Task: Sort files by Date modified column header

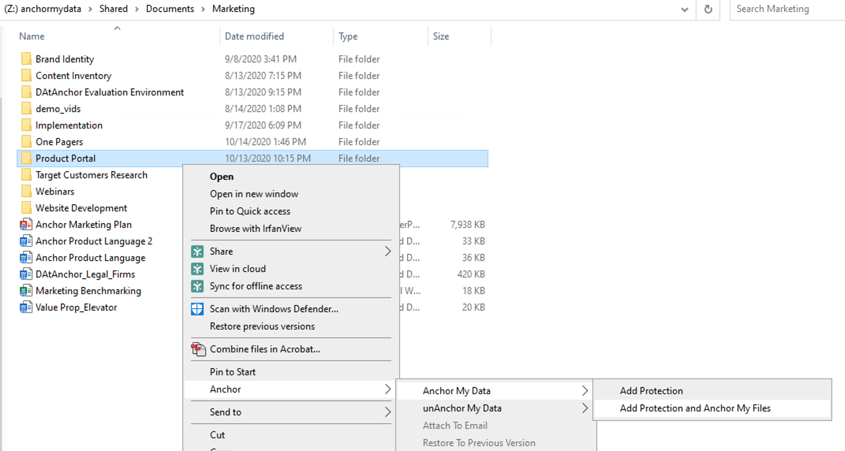Action: point(254,36)
